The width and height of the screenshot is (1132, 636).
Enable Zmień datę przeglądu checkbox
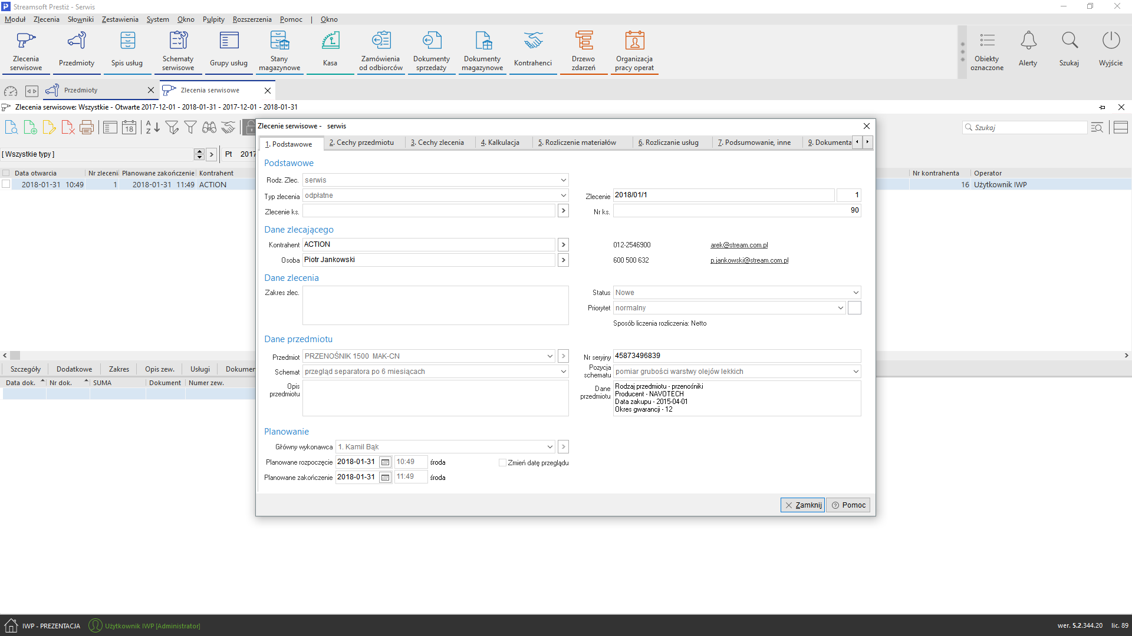[502, 463]
